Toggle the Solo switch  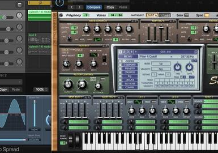(x=186, y=15)
